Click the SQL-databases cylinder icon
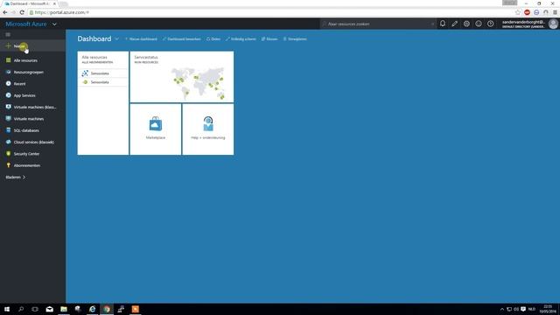 (8, 130)
